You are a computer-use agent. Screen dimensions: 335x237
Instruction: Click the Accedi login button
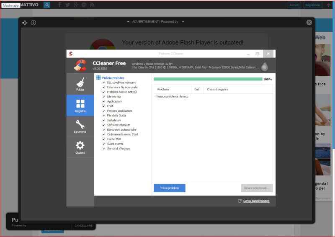294,5
